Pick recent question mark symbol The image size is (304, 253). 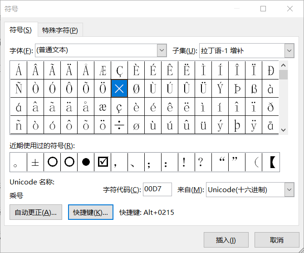click(x=203, y=162)
